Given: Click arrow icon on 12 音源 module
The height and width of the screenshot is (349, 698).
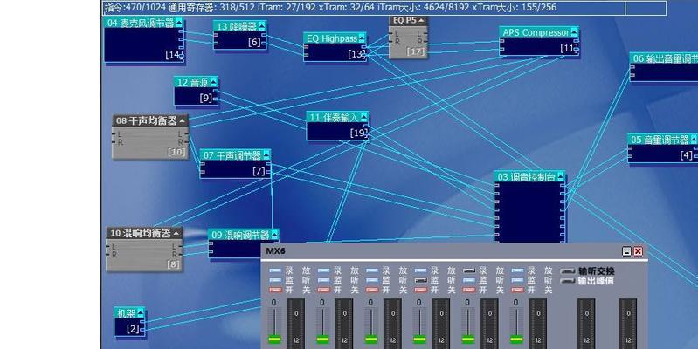Looking at the screenshot, I should (x=213, y=82).
